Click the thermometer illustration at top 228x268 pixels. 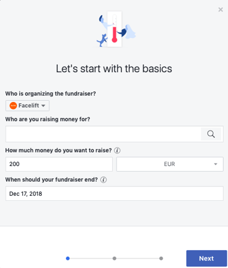115,29
